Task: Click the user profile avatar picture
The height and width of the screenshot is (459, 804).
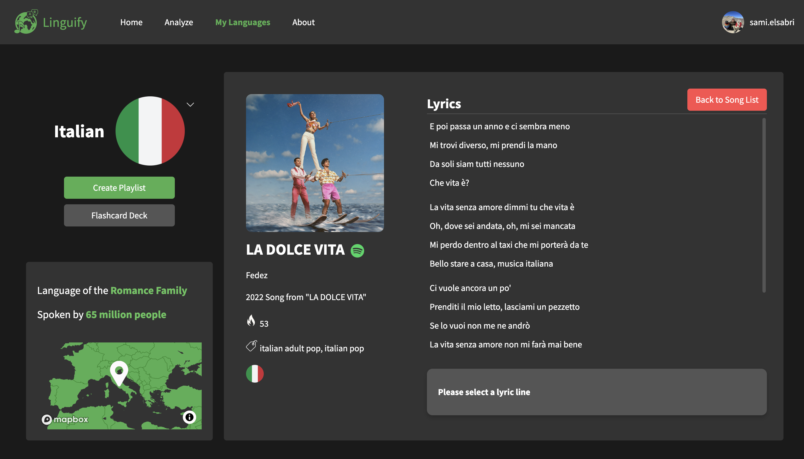Action: (x=733, y=22)
